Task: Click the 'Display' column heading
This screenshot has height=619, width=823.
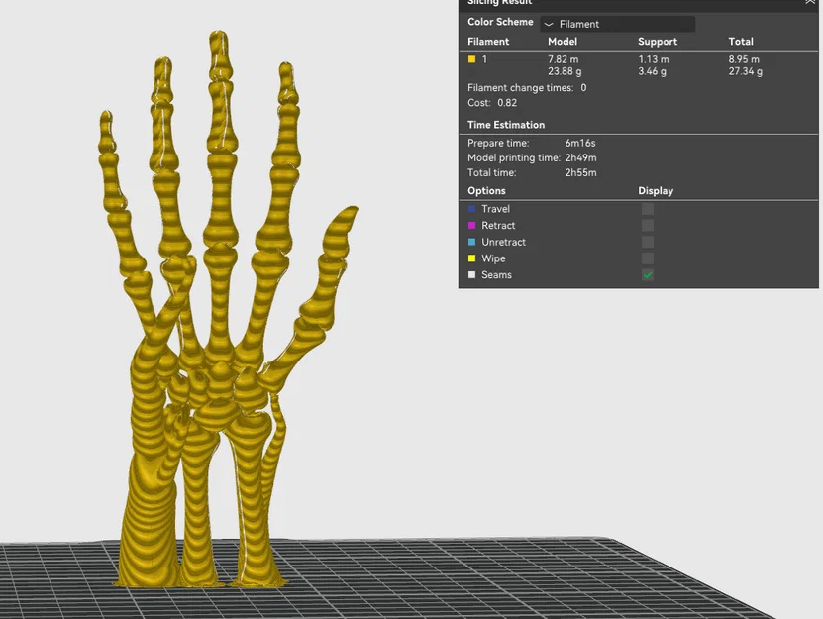Action: pyautogui.click(x=656, y=191)
